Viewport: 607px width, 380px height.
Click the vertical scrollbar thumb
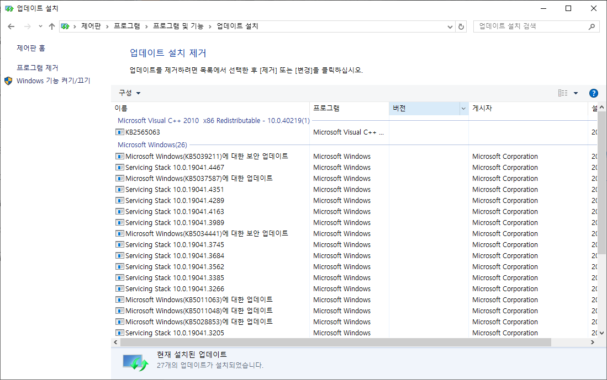[601, 183]
